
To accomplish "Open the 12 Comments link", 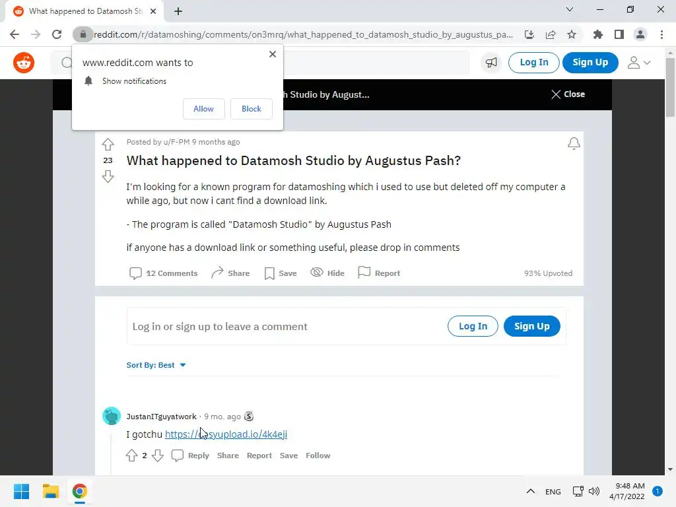I will pyautogui.click(x=164, y=273).
